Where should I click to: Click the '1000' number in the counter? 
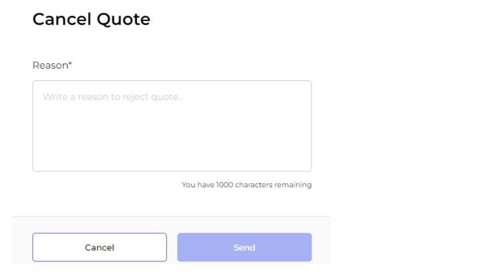click(x=225, y=184)
